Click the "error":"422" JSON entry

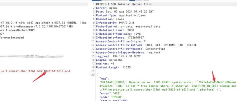coord(110,93)
